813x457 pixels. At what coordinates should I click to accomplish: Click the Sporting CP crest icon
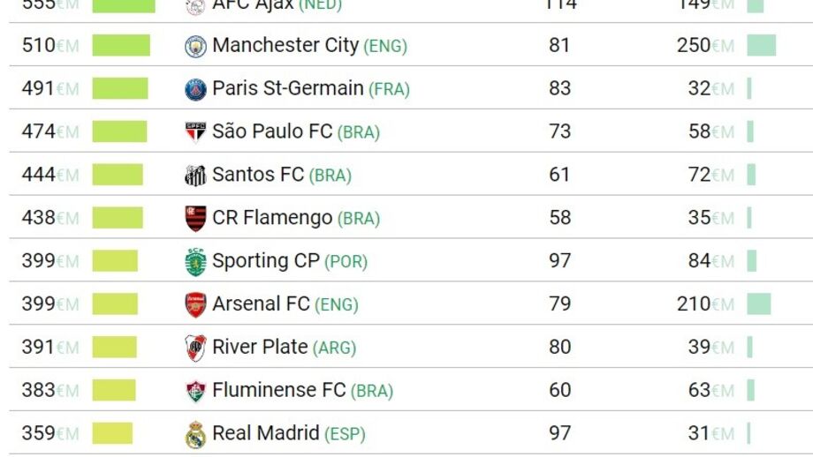[x=195, y=261]
